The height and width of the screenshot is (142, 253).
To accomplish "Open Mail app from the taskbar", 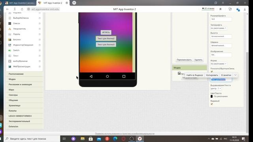I will (99, 139).
